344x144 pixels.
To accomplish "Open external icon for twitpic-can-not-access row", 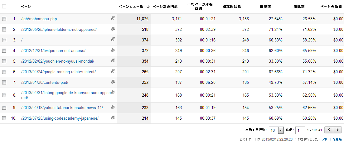I will pyautogui.click(x=113, y=50).
